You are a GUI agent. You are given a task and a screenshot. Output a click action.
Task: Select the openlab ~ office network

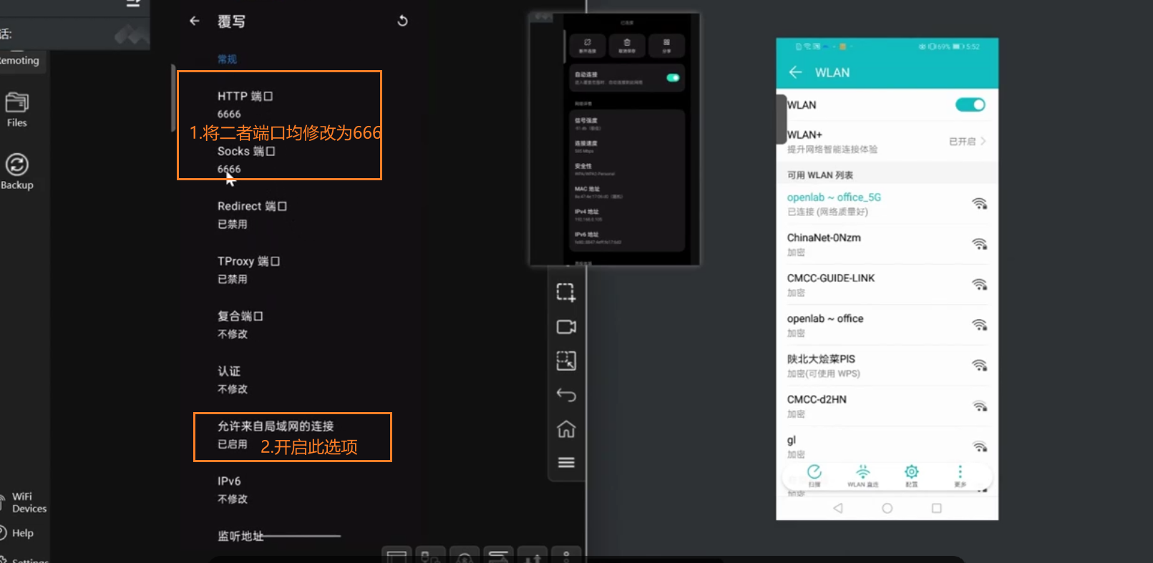point(887,325)
